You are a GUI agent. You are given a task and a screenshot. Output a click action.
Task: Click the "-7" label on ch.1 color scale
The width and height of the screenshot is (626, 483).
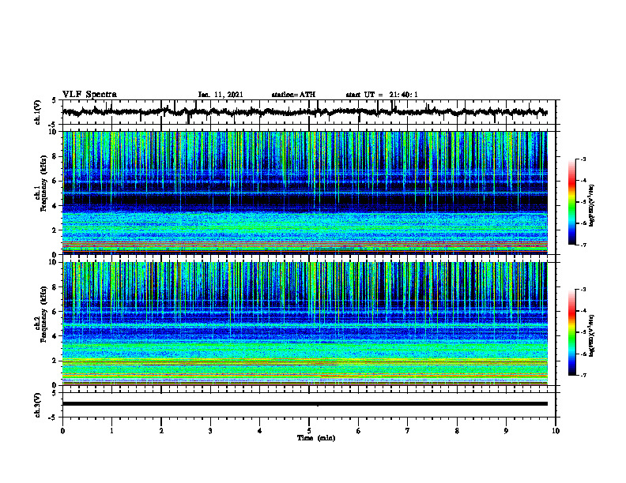tap(583, 245)
